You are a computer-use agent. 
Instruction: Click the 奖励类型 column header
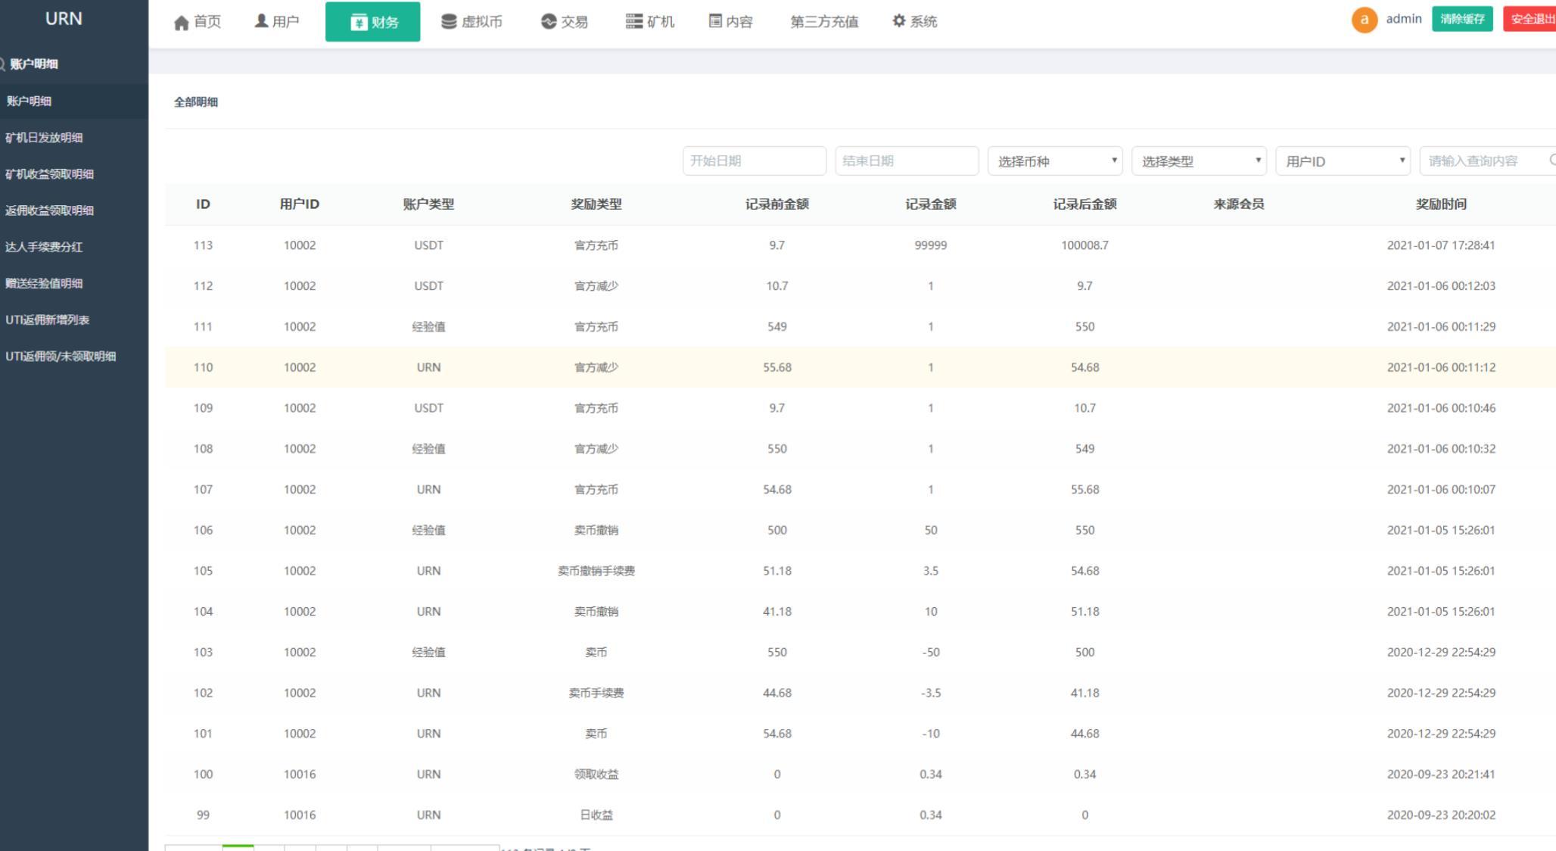tap(596, 204)
